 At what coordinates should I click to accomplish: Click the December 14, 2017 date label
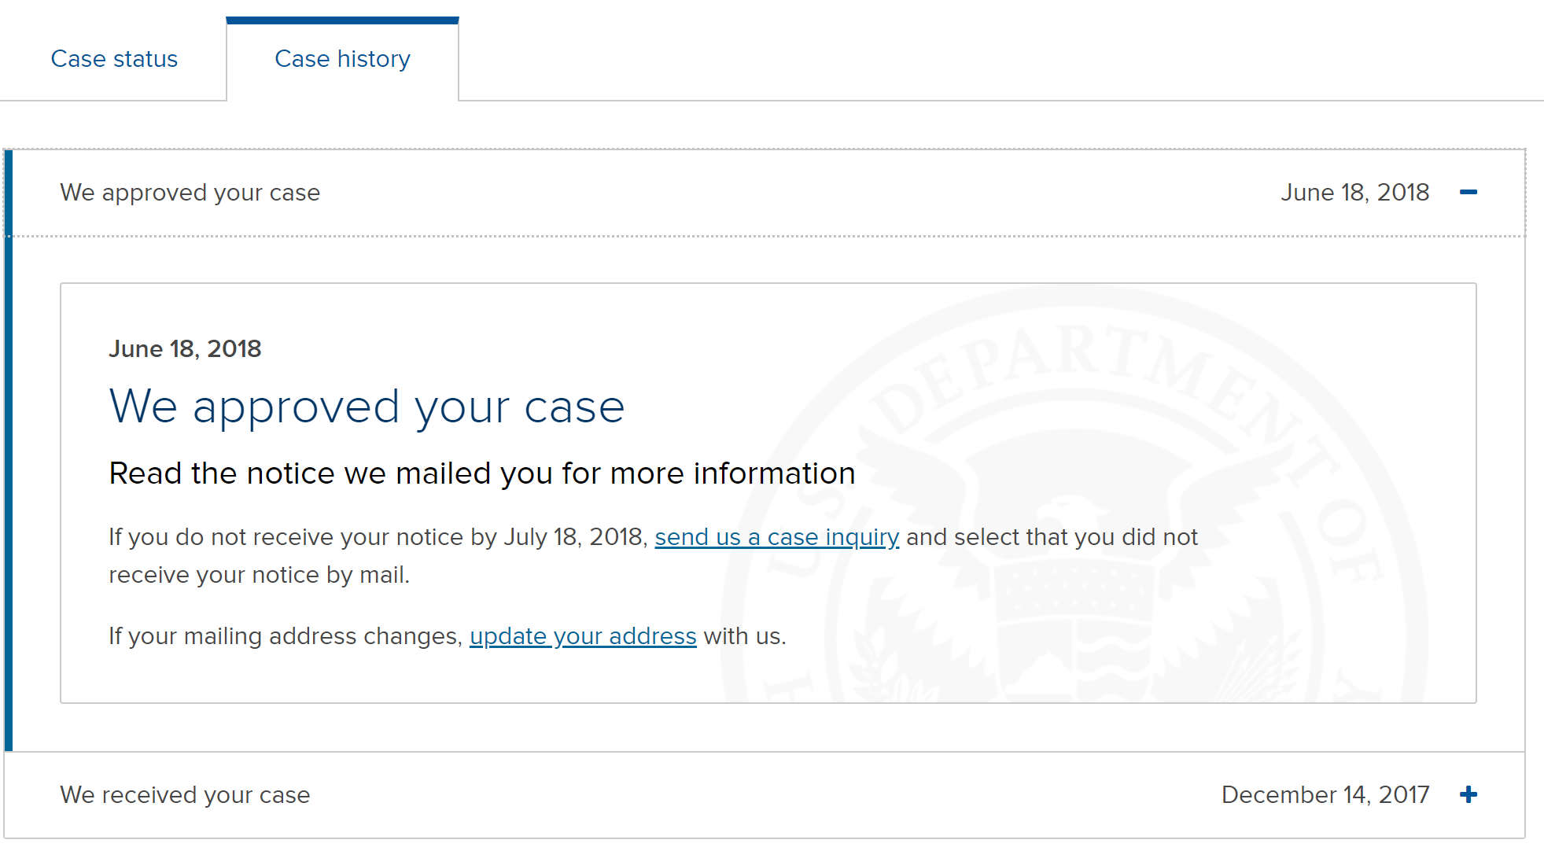point(1325,795)
